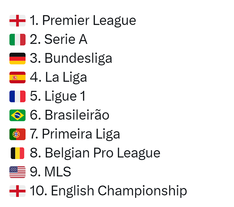This screenshot has height=207, width=234.
Task: Click the "8. Belgian Pro League" entry
Action: point(95,153)
